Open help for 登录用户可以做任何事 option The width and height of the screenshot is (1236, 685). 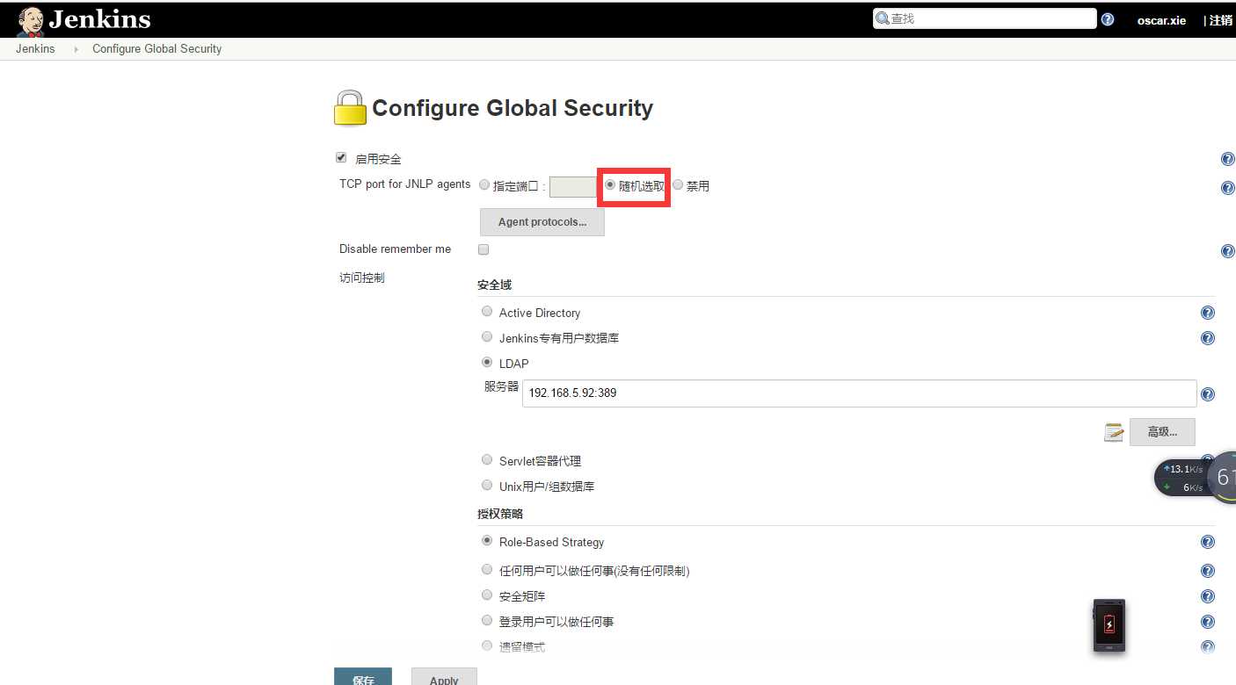coord(1208,622)
